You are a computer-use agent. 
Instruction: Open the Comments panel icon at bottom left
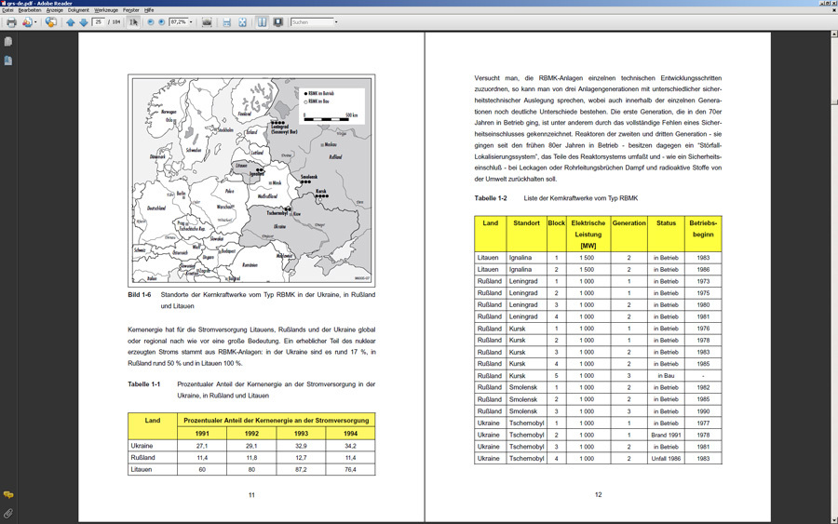pyautogui.click(x=8, y=495)
